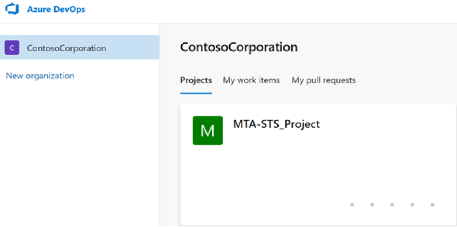457x227 pixels.
Task: Click the last dot on the project card
Action: [x=432, y=205]
